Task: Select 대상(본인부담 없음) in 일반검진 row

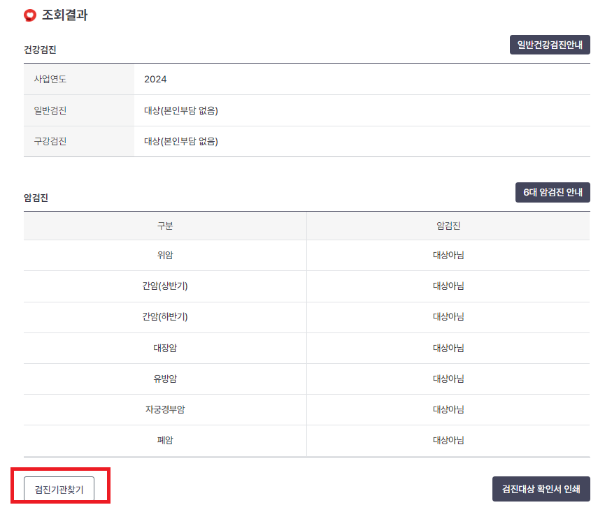Action: click(181, 110)
